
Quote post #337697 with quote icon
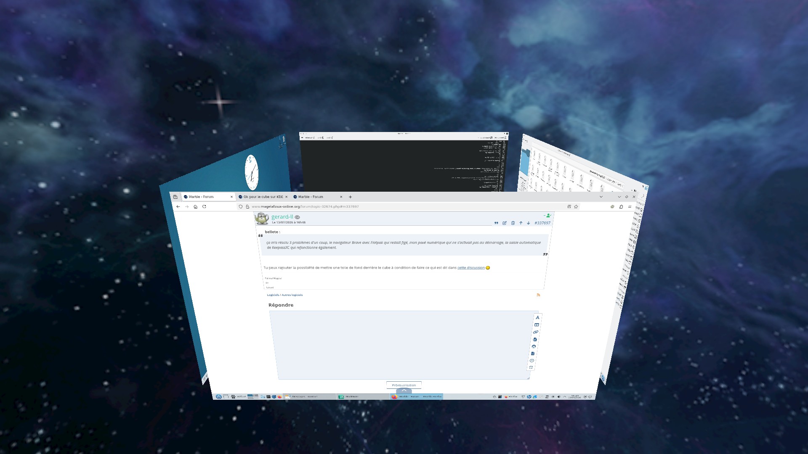(x=496, y=223)
